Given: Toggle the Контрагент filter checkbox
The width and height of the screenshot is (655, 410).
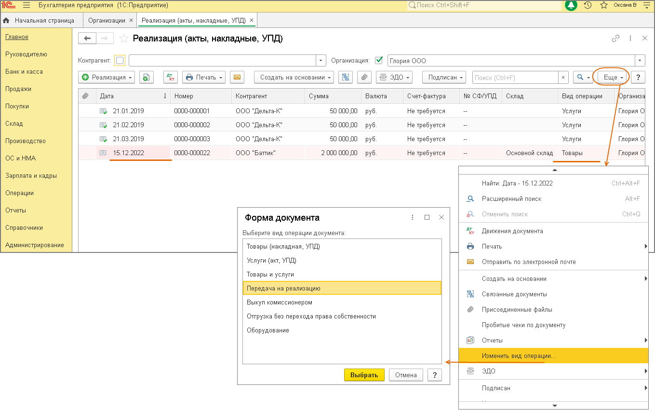Looking at the screenshot, I should (x=120, y=61).
